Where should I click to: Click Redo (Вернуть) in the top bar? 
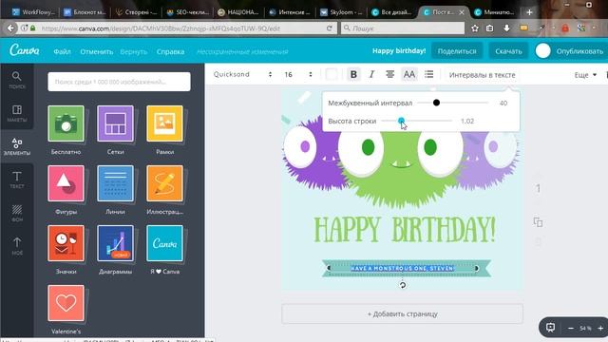click(134, 51)
